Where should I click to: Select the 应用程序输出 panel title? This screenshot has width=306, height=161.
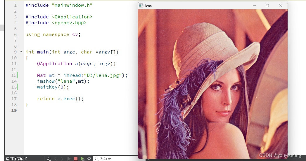coord(17,159)
